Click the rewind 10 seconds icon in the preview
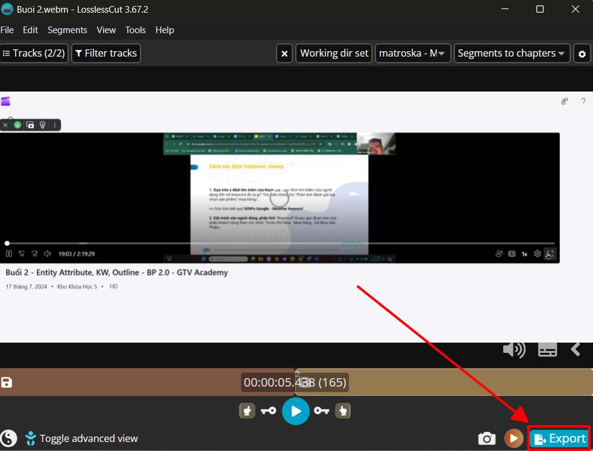Image resolution: width=593 pixels, height=451 pixels. [22, 253]
